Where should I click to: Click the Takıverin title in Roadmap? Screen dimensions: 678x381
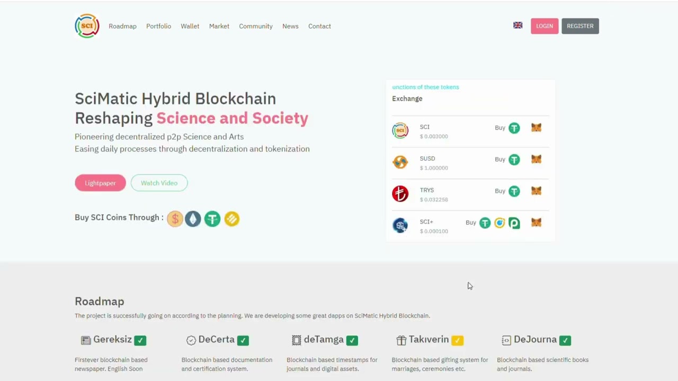click(429, 339)
